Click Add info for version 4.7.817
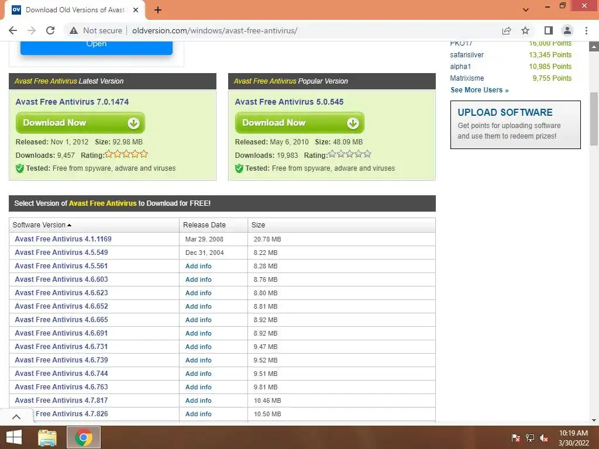This screenshot has height=449, width=599. (x=198, y=400)
